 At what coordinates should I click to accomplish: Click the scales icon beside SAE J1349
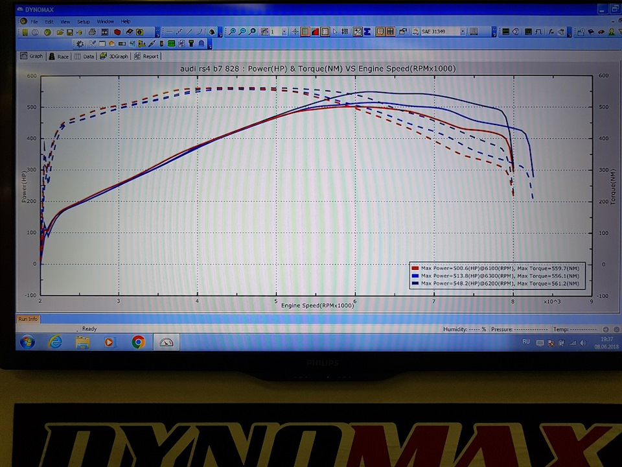(415, 31)
